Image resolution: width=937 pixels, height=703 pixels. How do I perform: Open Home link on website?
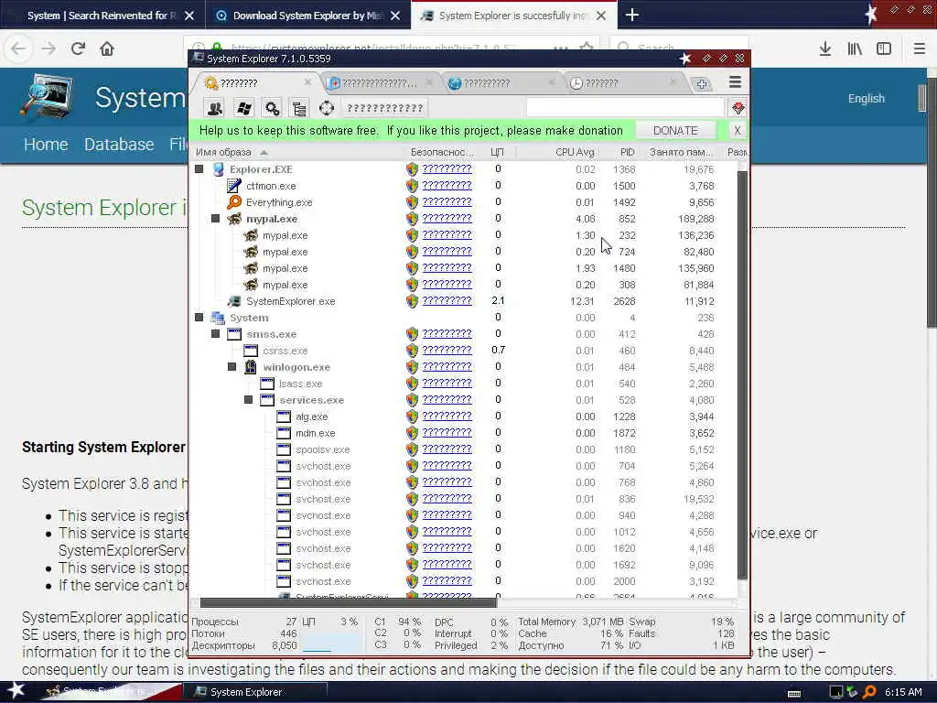(x=46, y=144)
